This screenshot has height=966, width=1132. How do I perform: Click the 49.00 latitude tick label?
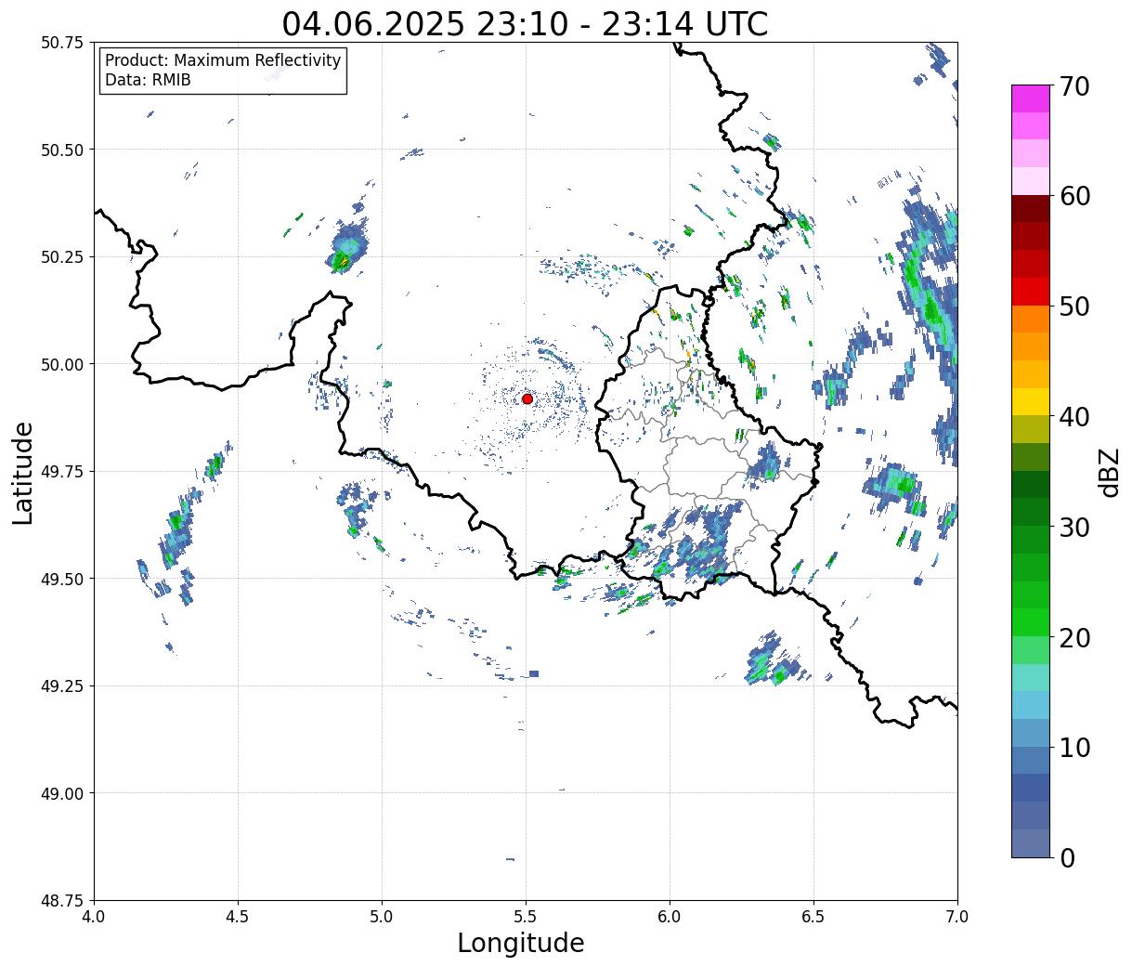pyautogui.click(x=62, y=793)
